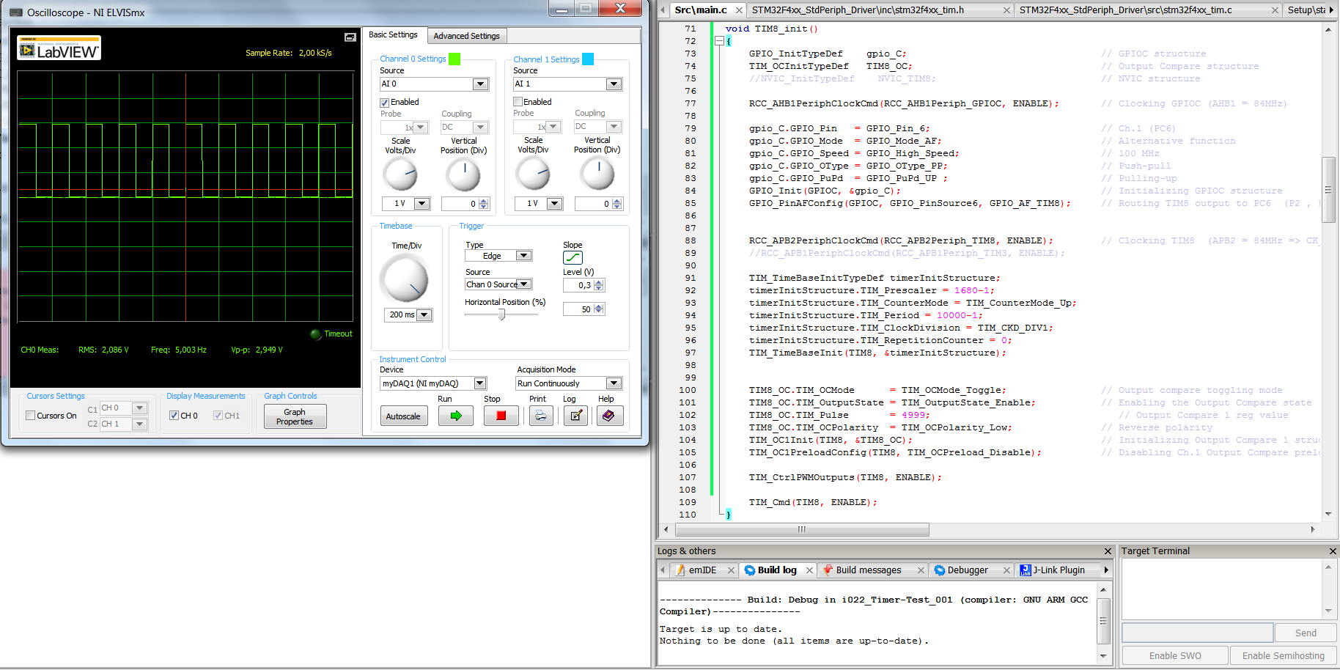Select the J-Link Plugin tab

pos(1059,570)
